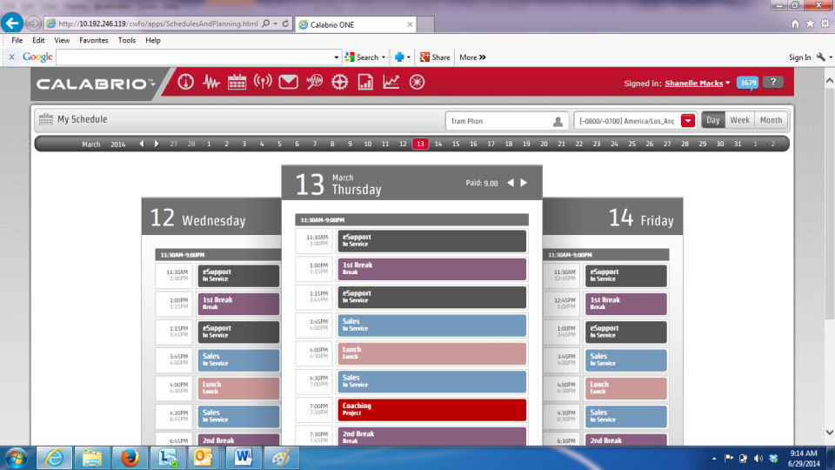Select the Day view toggle

(x=713, y=120)
